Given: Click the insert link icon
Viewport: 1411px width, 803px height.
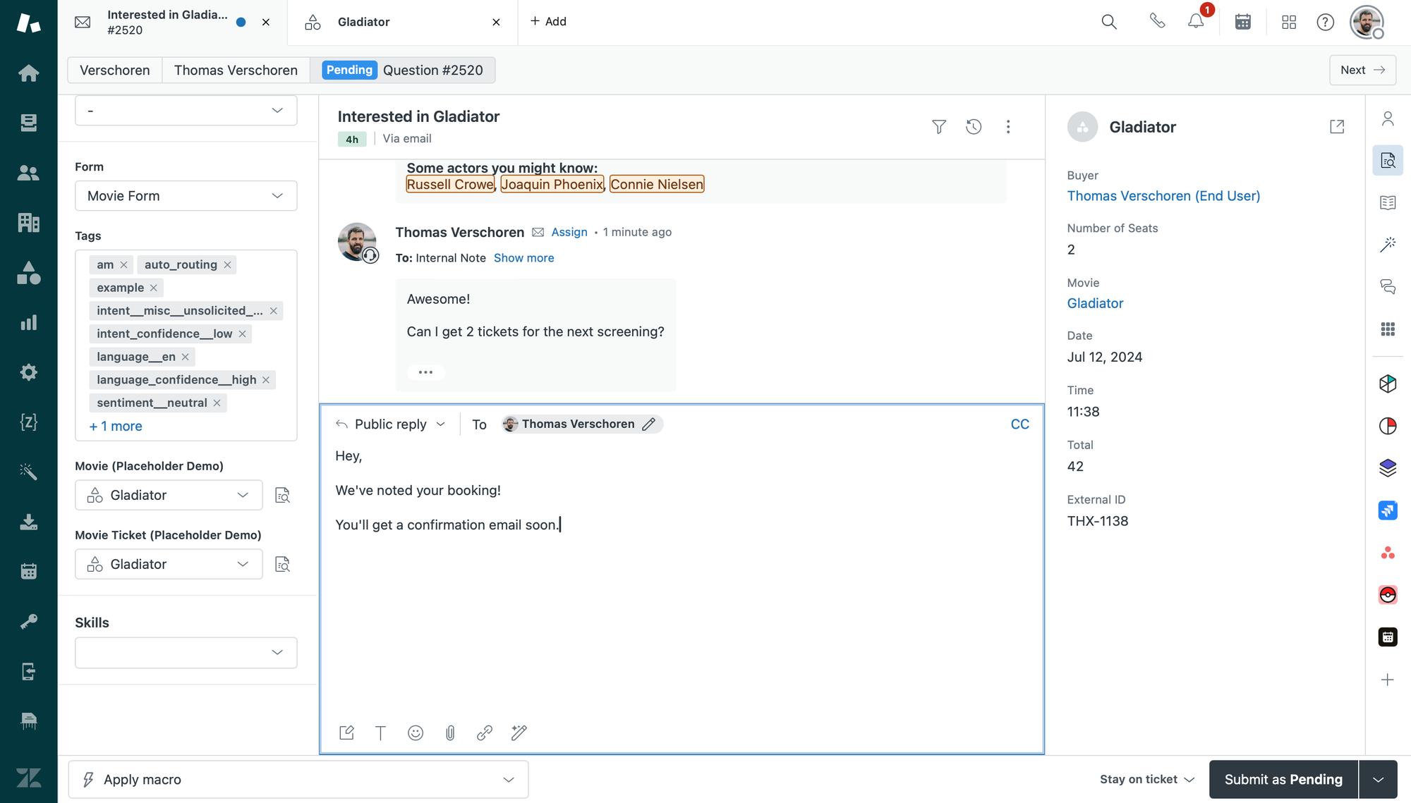Looking at the screenshot, I should (x=484, y=733).
